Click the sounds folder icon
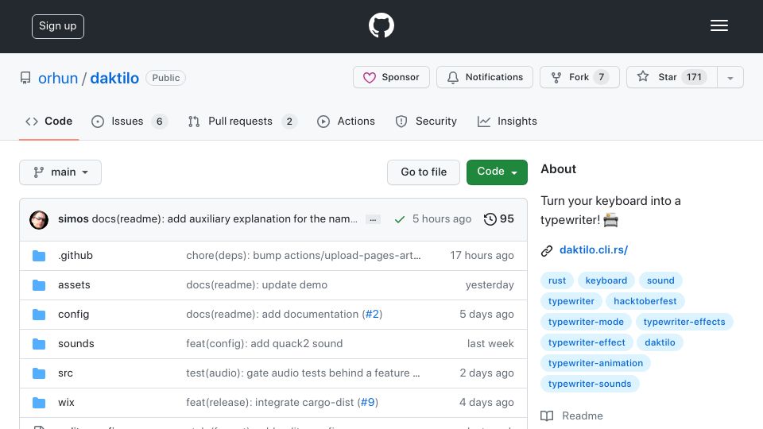 [x=39, y=344]
